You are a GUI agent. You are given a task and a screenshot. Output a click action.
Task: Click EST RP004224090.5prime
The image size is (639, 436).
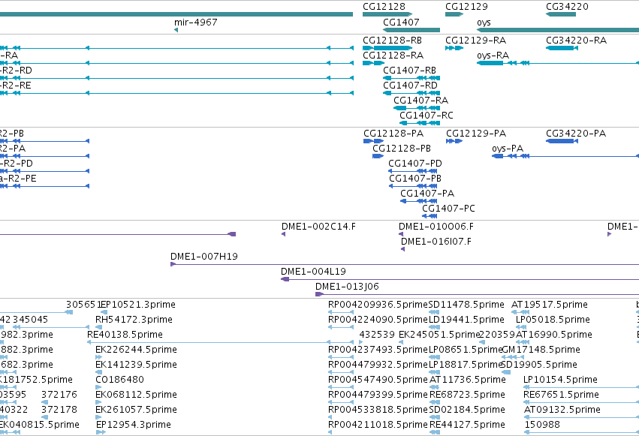(x=378, y=320)
